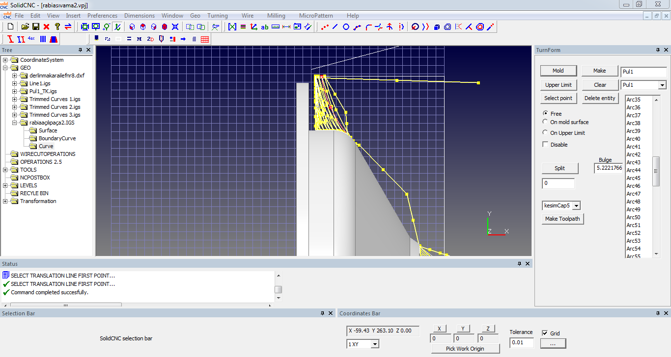The width and height of the screenshot is (671, 357).
Task: Click the Open file folder icon
Action: tap(25, 26)
